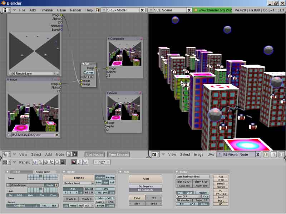Select Material Nodes icon in node header
Image resolution: width=286 pixels, height=214 pixels.
(69, 154)
